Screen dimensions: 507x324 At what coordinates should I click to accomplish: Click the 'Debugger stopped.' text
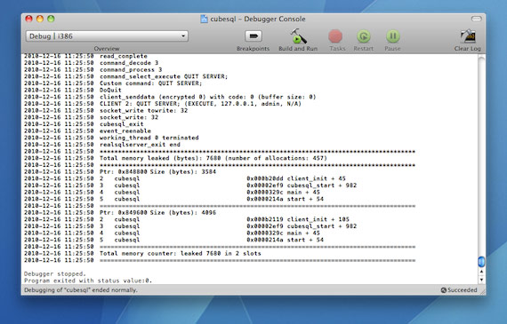tap(55, 273)
